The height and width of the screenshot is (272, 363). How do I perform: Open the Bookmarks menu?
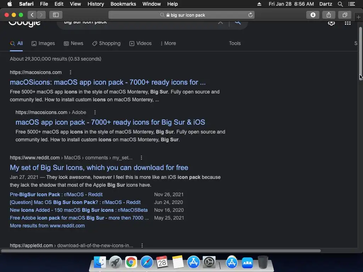pyautogui.click(x=123, y=4)
